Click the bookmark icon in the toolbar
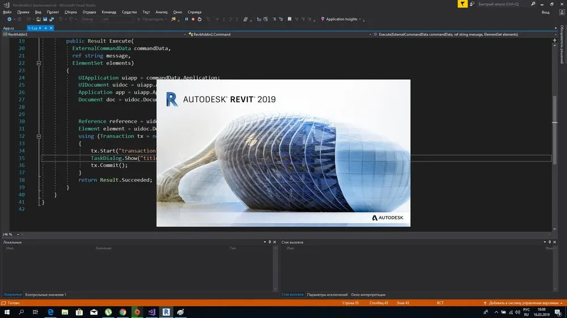This screenshot has height=318, width=567. click(x=289, y=19)
